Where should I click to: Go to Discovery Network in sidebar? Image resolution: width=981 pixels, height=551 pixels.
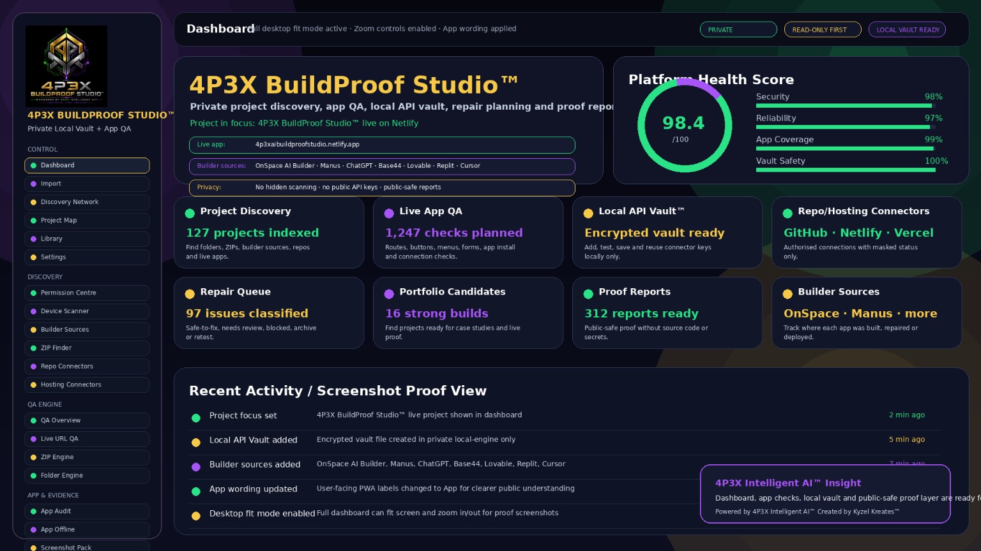click(x=87, y=202)
